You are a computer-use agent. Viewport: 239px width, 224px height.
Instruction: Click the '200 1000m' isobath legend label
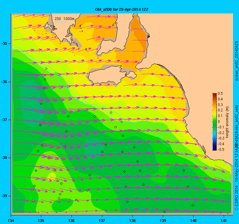[65, 19]
